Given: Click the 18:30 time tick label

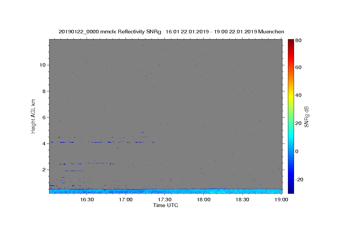Looking at the screenshot, I should click(x=242, y=200).
